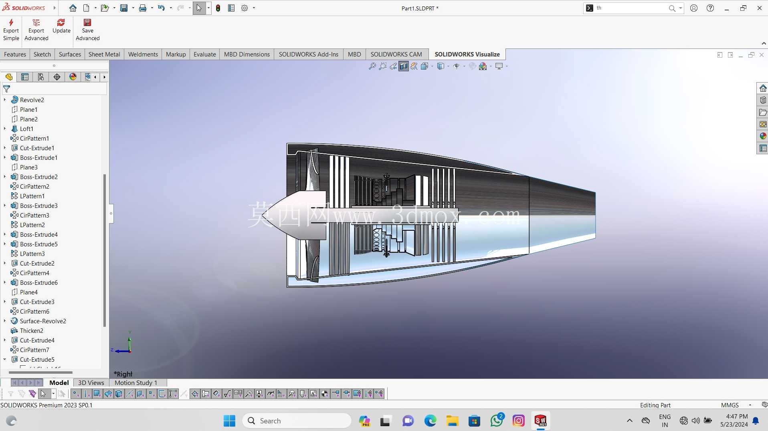The width and height of the screenshot is (768, 431).
Task: Open the Motion Study 1 tab
Action: [x=136, y=383]
